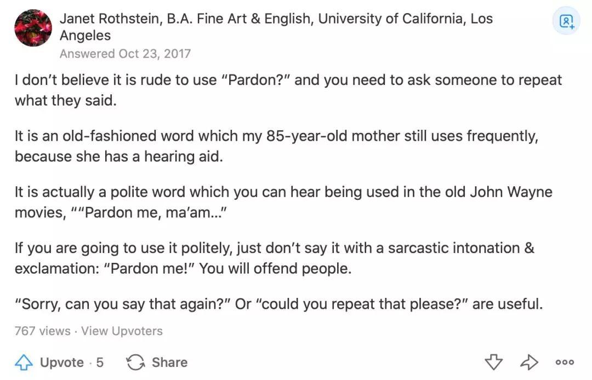The height and width of the screenshot is (380, 592).
Task: Click the follow author icon at top right
Action: [566, 22]
